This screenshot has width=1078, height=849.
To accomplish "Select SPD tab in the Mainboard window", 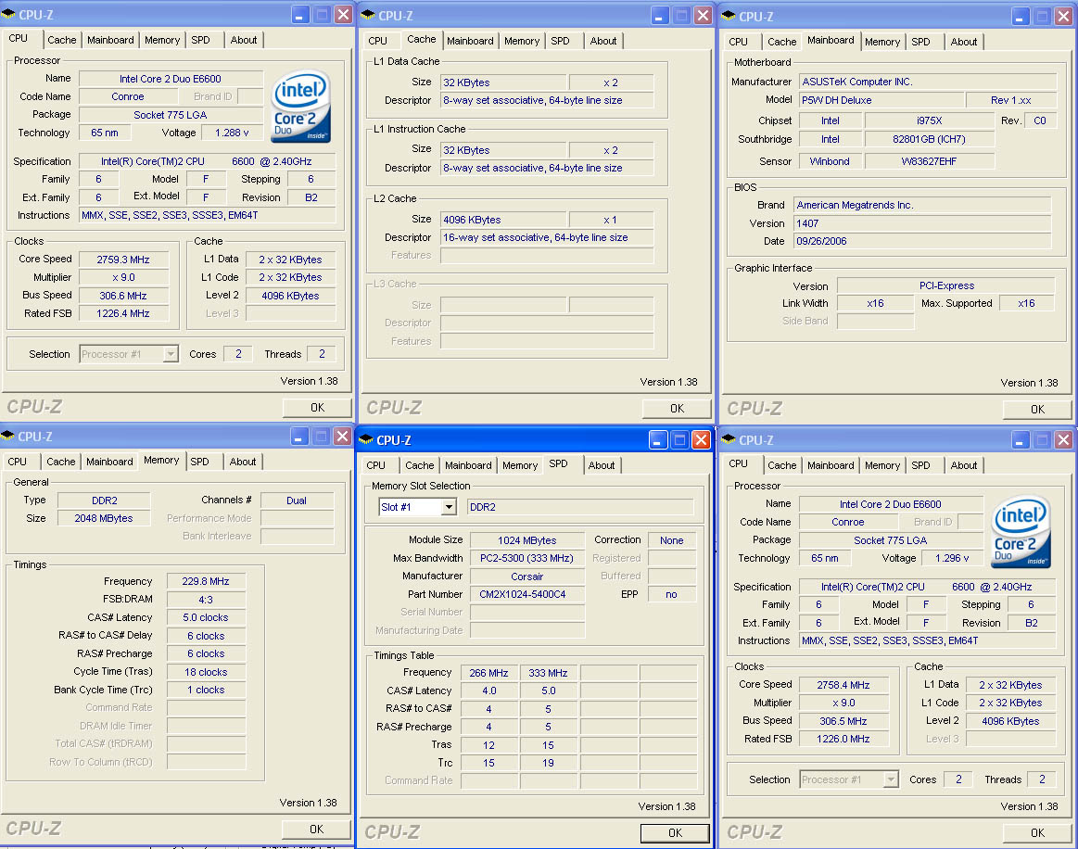I will 921,42.
